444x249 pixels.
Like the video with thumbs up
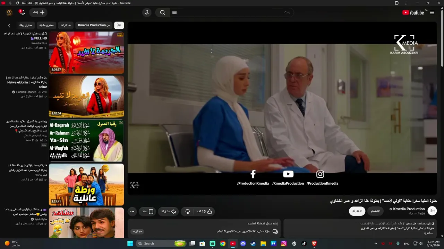pyautogui.click(x=205, y=212)
